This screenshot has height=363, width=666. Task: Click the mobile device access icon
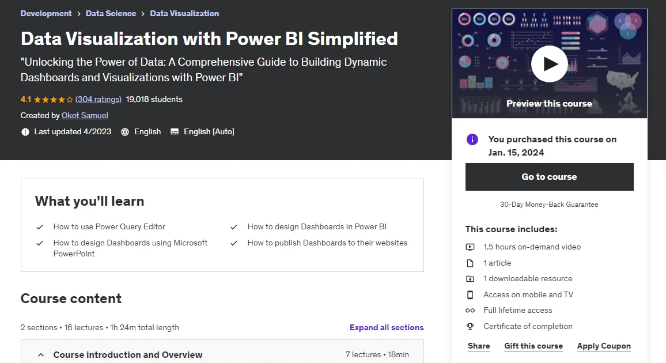pyautogui.click(x=470, y=294)
